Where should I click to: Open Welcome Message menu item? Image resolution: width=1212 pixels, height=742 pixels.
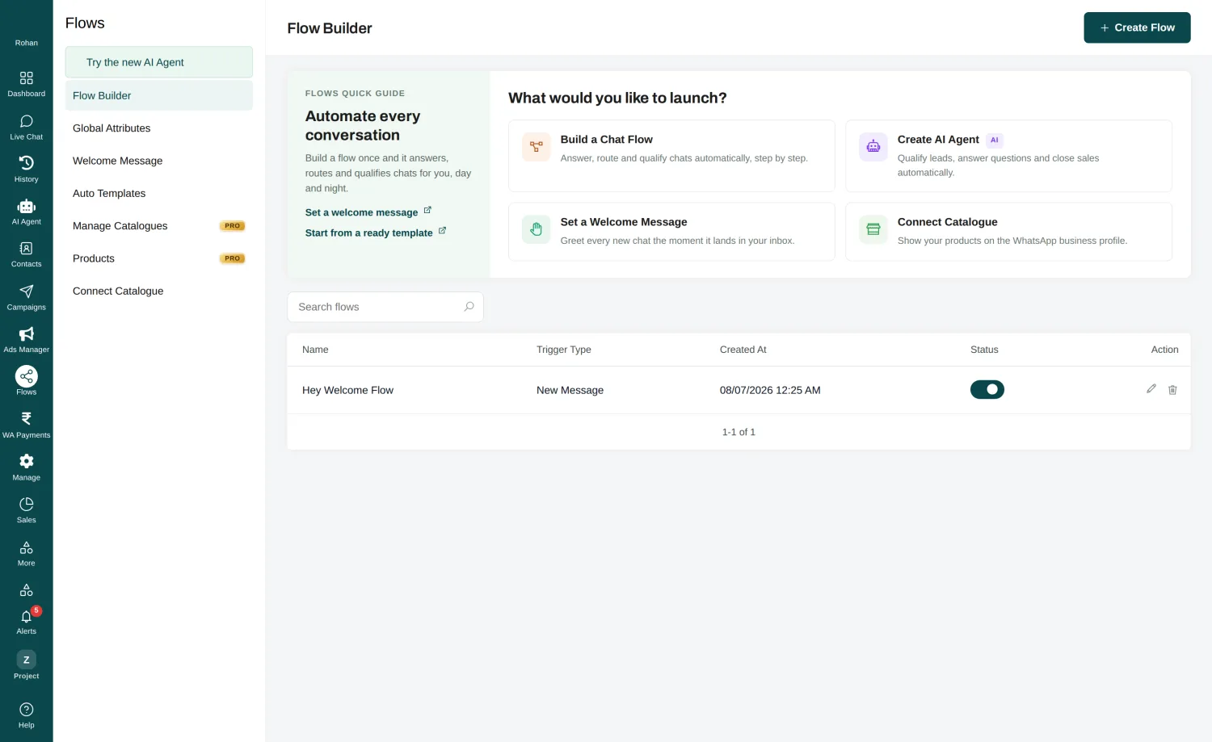pos(158,161)
